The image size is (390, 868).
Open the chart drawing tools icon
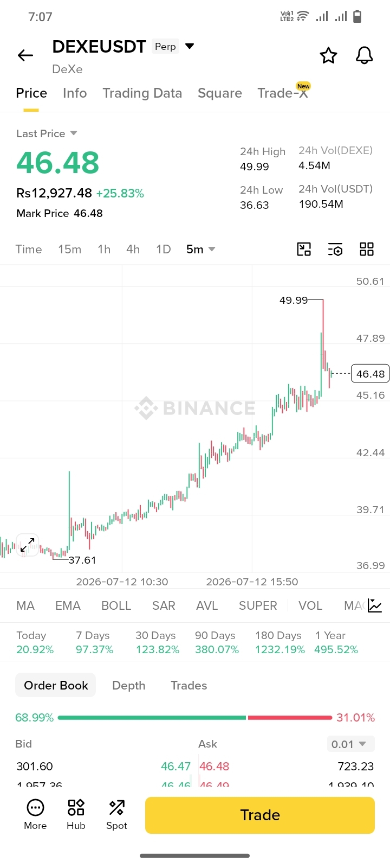coord(304,249)
